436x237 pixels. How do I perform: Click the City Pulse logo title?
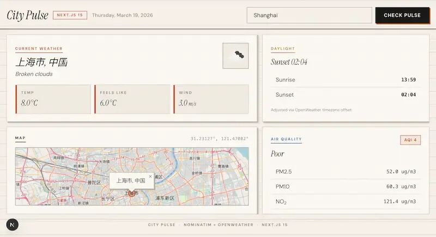(x=28, y=15)
